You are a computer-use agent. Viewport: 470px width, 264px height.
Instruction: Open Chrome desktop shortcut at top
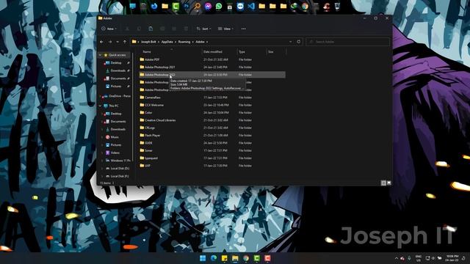[305, 7]
